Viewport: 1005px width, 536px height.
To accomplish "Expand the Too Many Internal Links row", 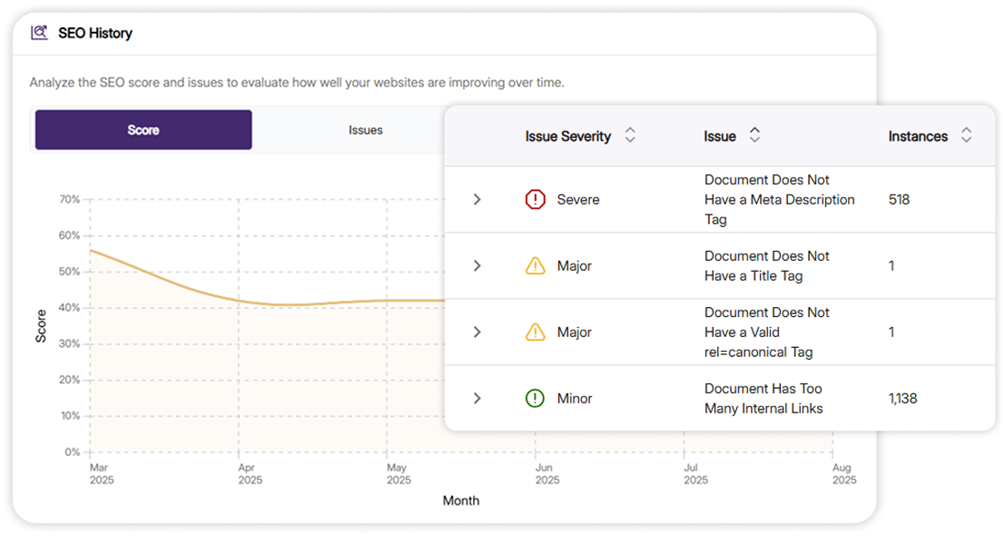I will click(478, 398).
